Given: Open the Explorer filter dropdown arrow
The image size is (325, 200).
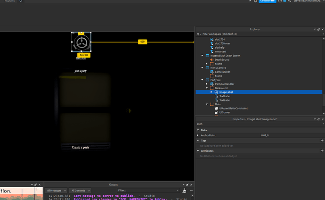Looking at the screenshot, I should [323, 34].
